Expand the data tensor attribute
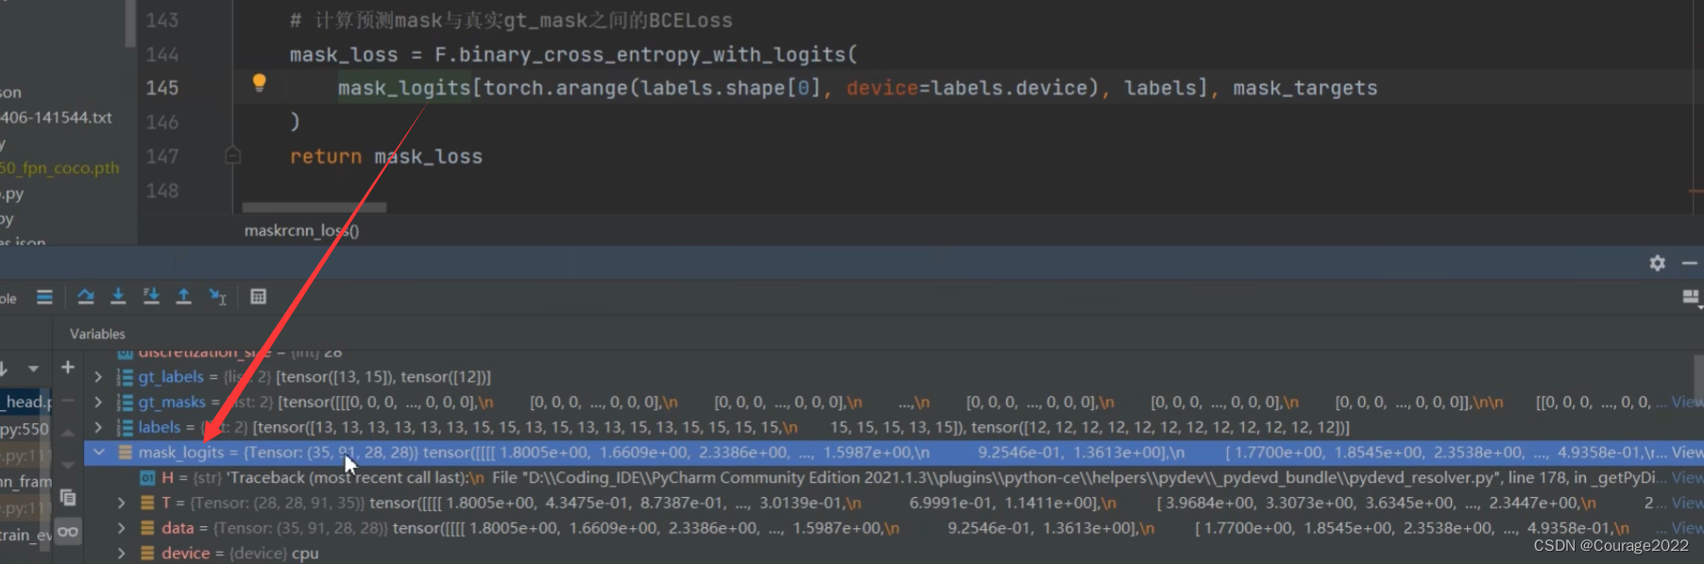The width and height of the screenshot is (1704, 564). click(121, 528)
